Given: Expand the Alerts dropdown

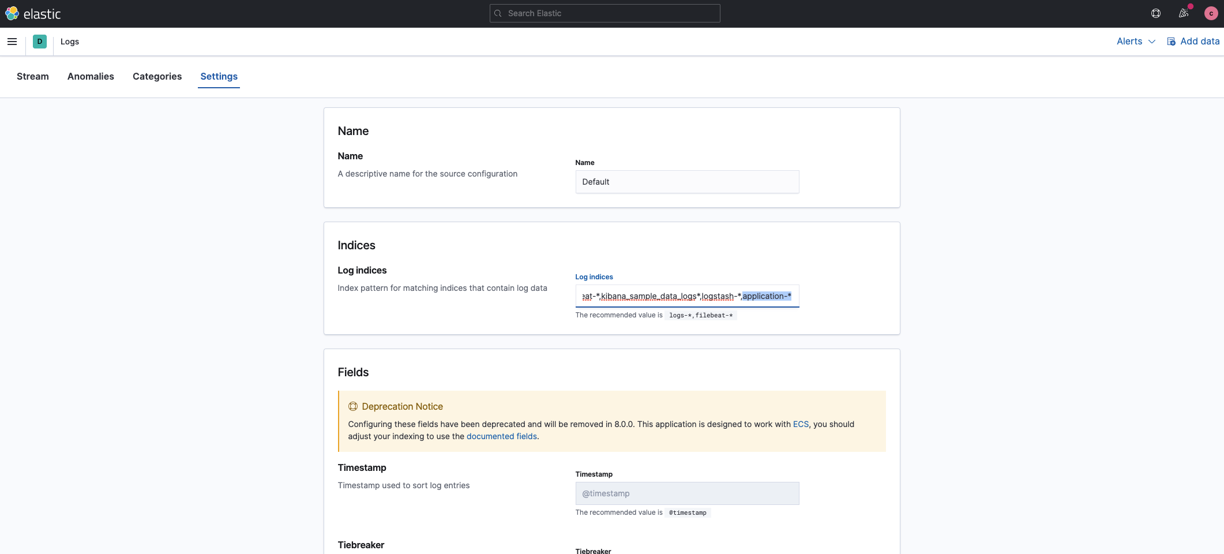Looking at the screenshot, I should [1136, 42].
